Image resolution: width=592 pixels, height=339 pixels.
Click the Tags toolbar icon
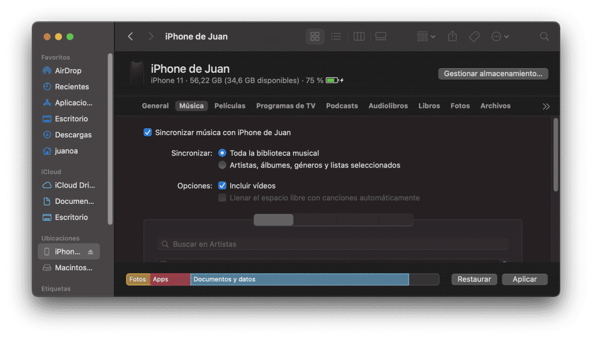click(x=474, y=36)
